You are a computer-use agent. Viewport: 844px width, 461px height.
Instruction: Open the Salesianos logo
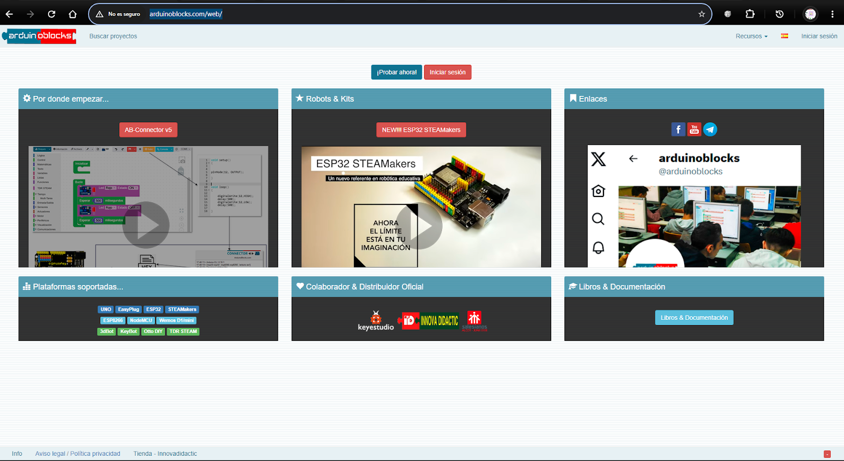pyautogui.click(x=474, y=321)
